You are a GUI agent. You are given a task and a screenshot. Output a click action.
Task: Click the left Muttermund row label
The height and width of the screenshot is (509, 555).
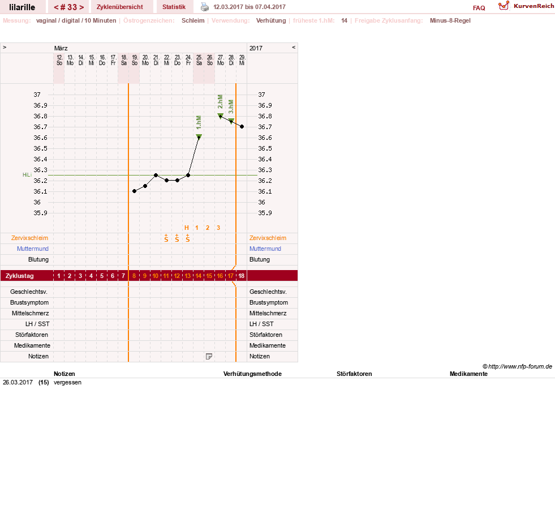(x=33, y=249)
